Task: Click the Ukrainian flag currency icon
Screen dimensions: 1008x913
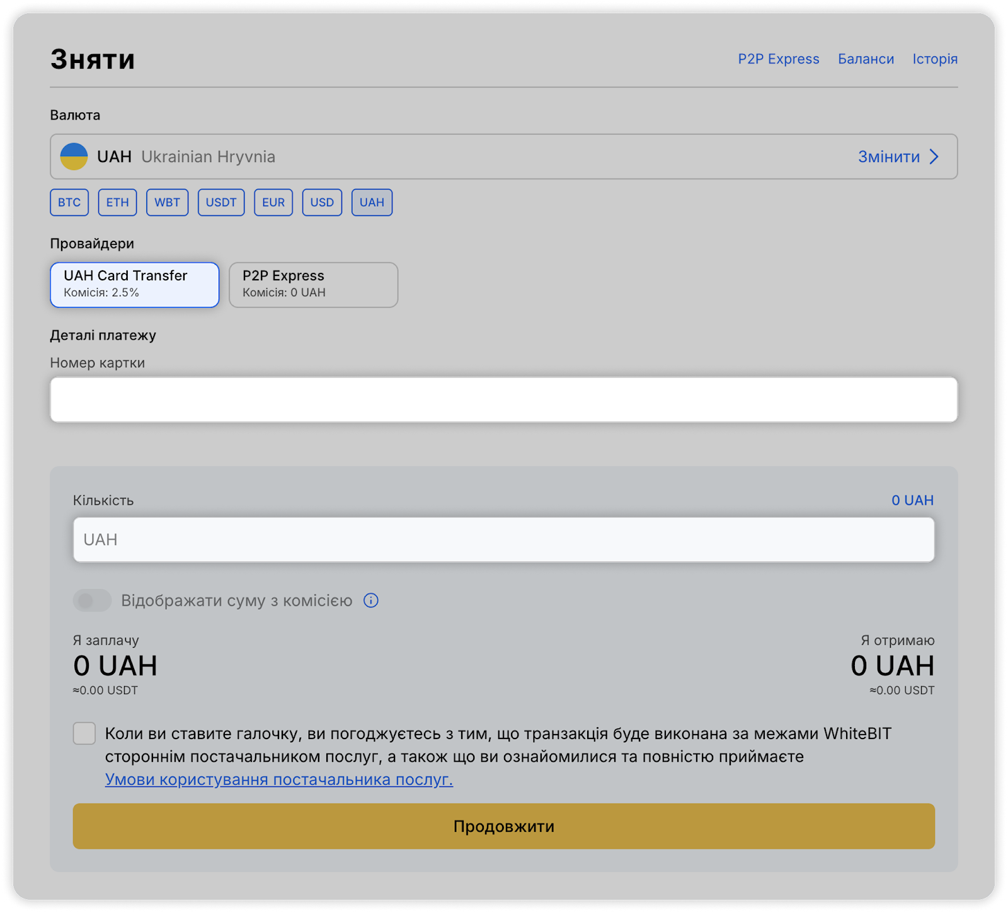Action: [x=74, y=156]
